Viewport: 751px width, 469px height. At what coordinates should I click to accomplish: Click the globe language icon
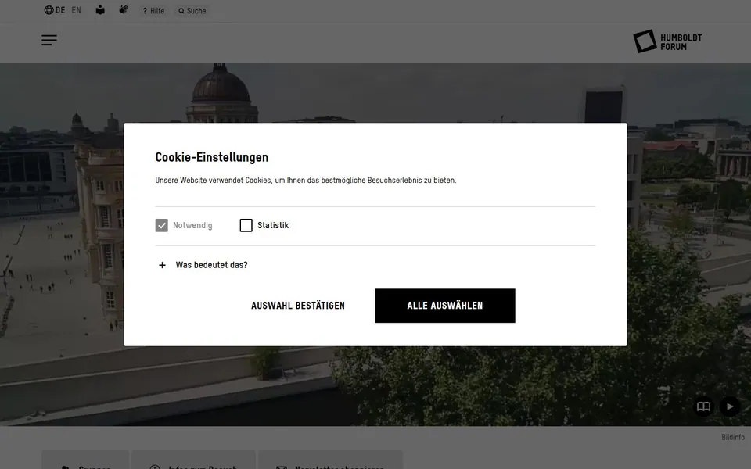pos(49,10)
